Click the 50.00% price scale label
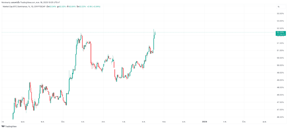Screen dimensions: 288x129 pos(280,65)
